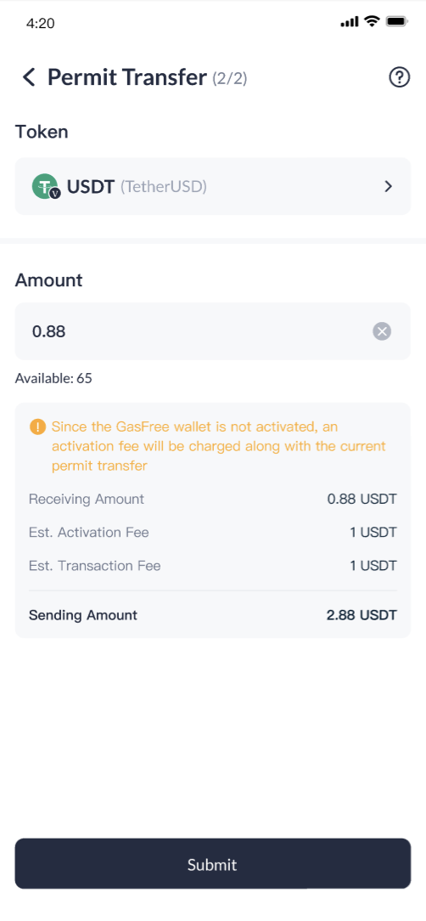The height and width of the screenshot is (921, 426).
Task: Open help via question mark icon
Action: 399,77
